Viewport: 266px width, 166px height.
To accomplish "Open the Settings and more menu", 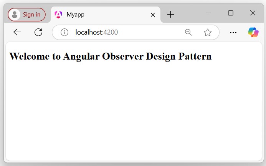I will tap(233, 32).
